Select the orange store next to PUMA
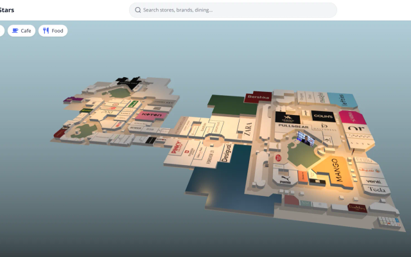 (302, 177)
